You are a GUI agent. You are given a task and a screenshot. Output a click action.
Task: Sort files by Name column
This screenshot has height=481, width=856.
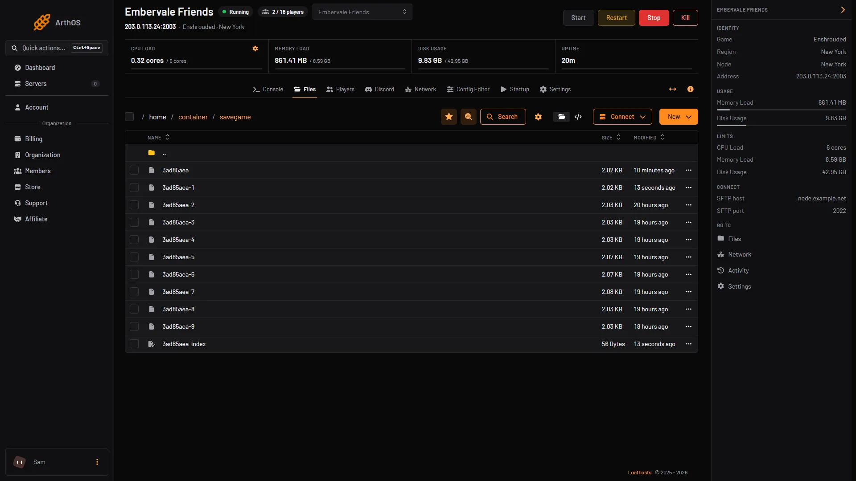tap(158, 138)
